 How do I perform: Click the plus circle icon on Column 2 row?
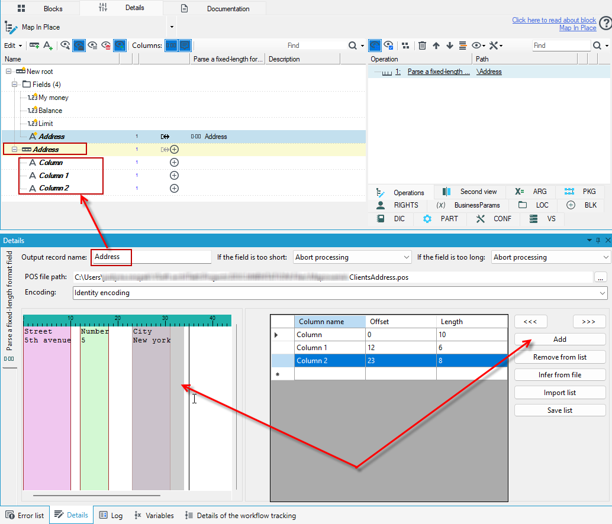coord(175,188)
